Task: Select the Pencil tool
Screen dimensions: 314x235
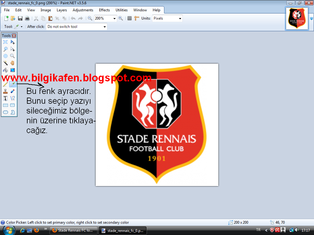Action: [x=6, y=84]
